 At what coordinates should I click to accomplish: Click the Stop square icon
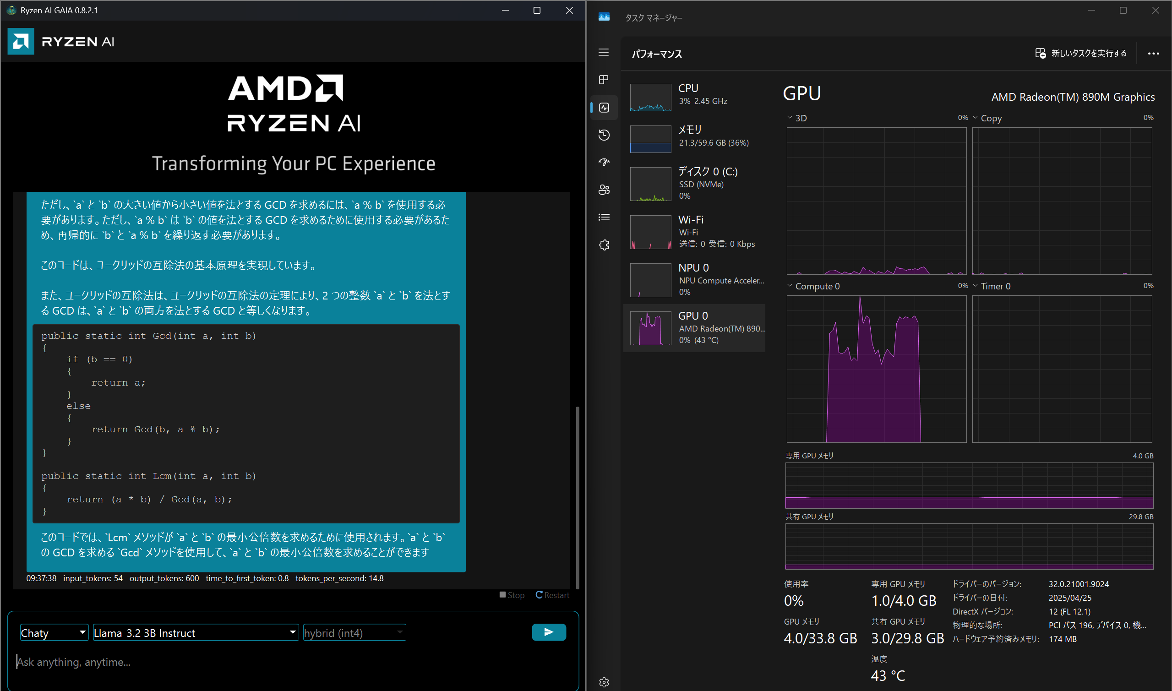[x=502, y=595]
